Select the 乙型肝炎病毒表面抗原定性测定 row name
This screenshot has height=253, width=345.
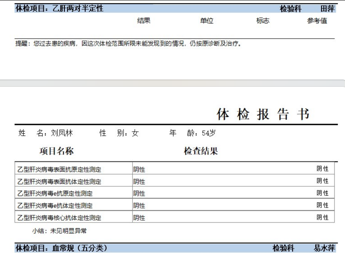click(59, 169)
